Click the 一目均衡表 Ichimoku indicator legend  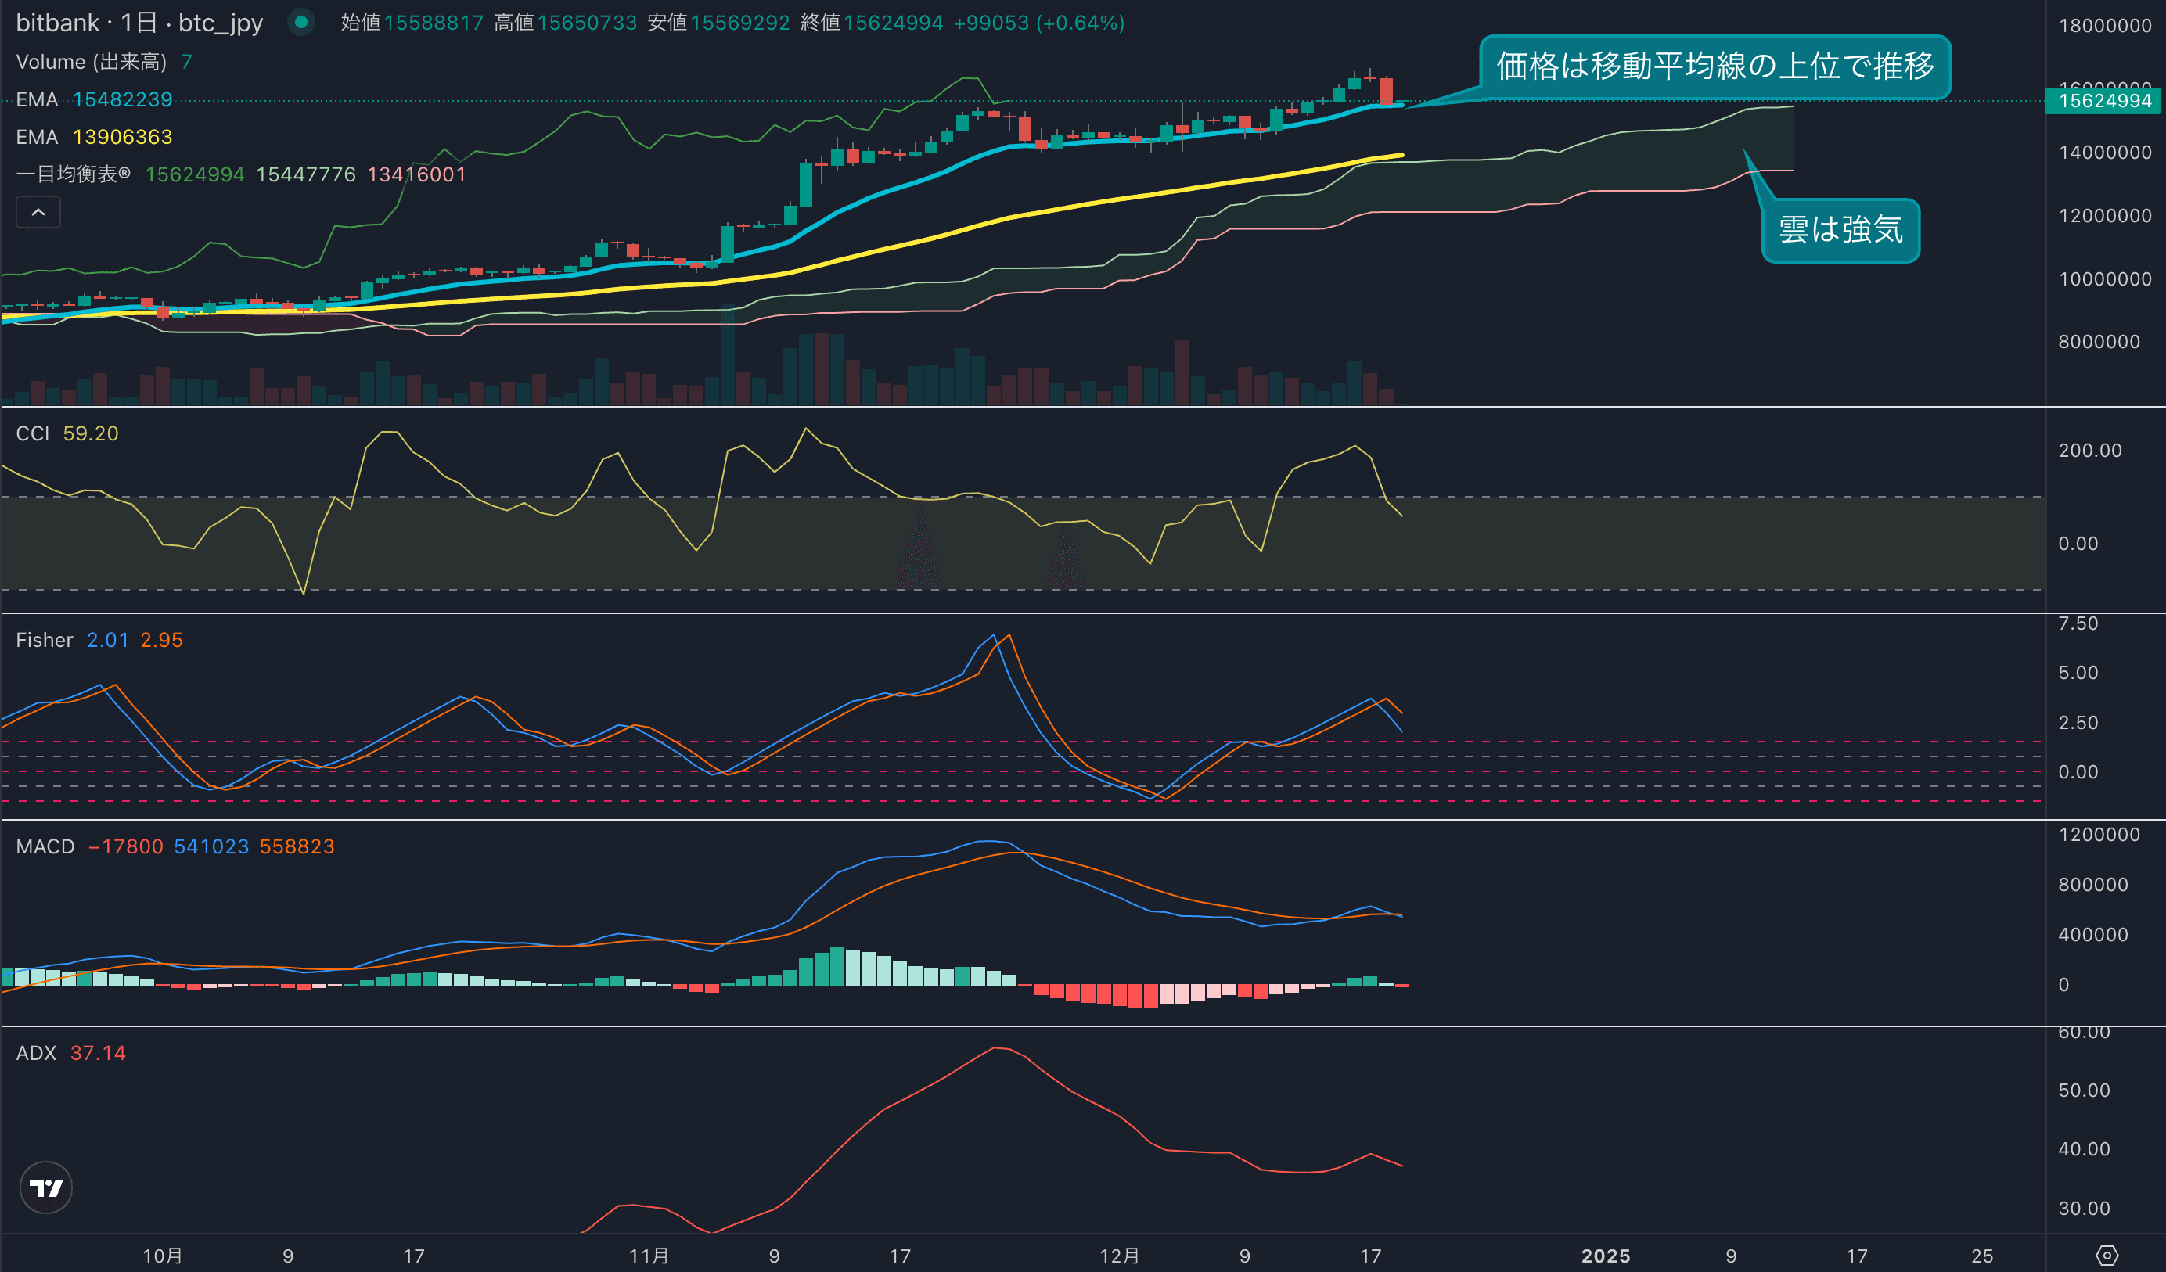[73, 174]
